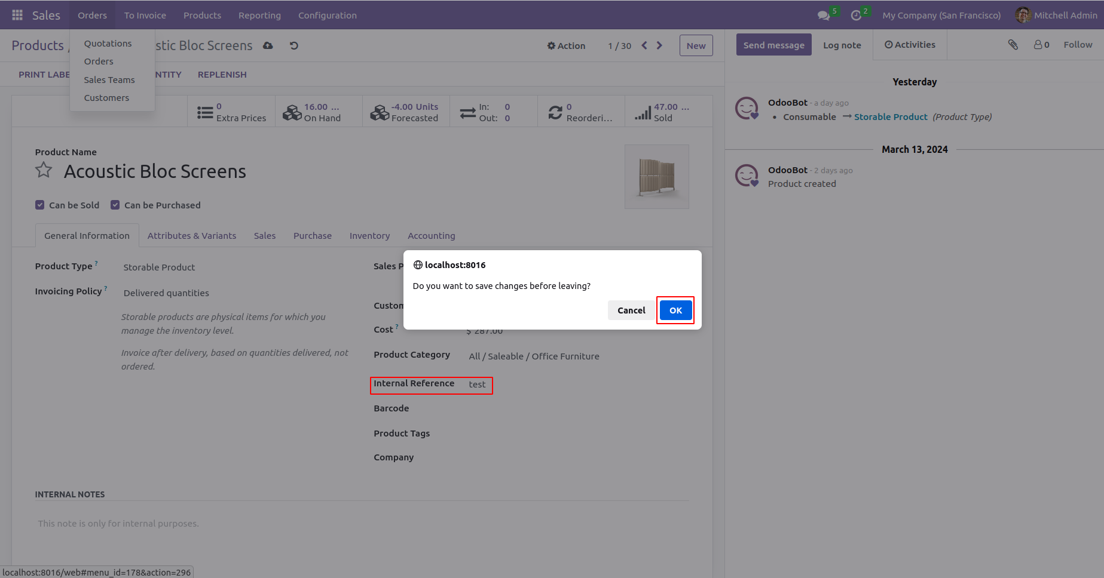Image resolution: width=1104 pixels, height=578 pixels.
Task: Click record pager counter 1 / 30
Action: click(x=619, y=46)
